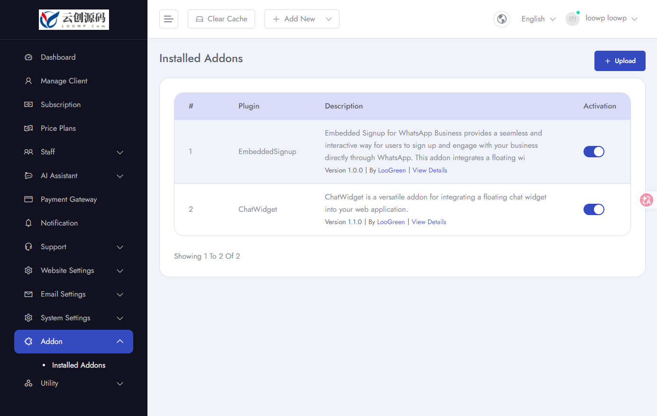The width and height of the screenshot is (657, 416).
Task: Click the Upload button
Action: [x=620, y=61]
